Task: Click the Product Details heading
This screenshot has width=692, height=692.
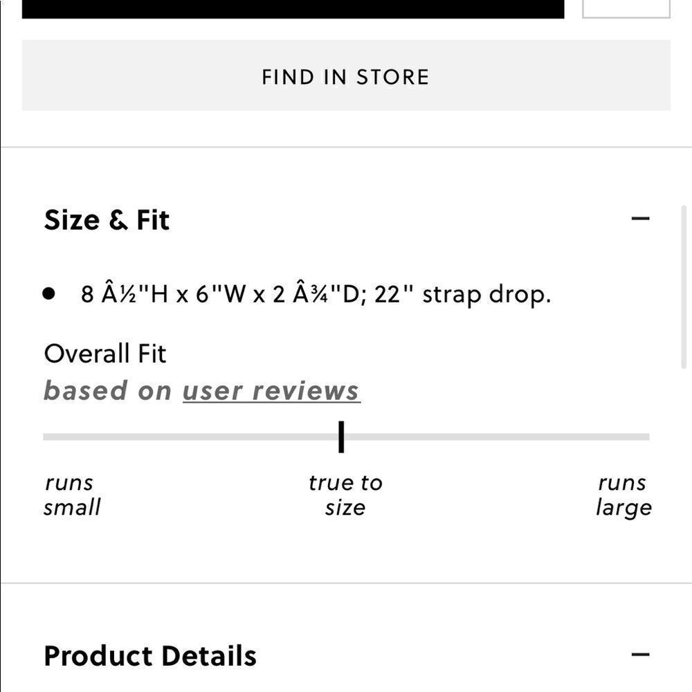Action: click(149, 656)
